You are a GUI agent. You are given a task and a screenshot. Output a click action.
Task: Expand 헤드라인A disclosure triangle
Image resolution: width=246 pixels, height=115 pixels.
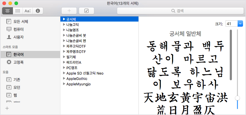64,62
